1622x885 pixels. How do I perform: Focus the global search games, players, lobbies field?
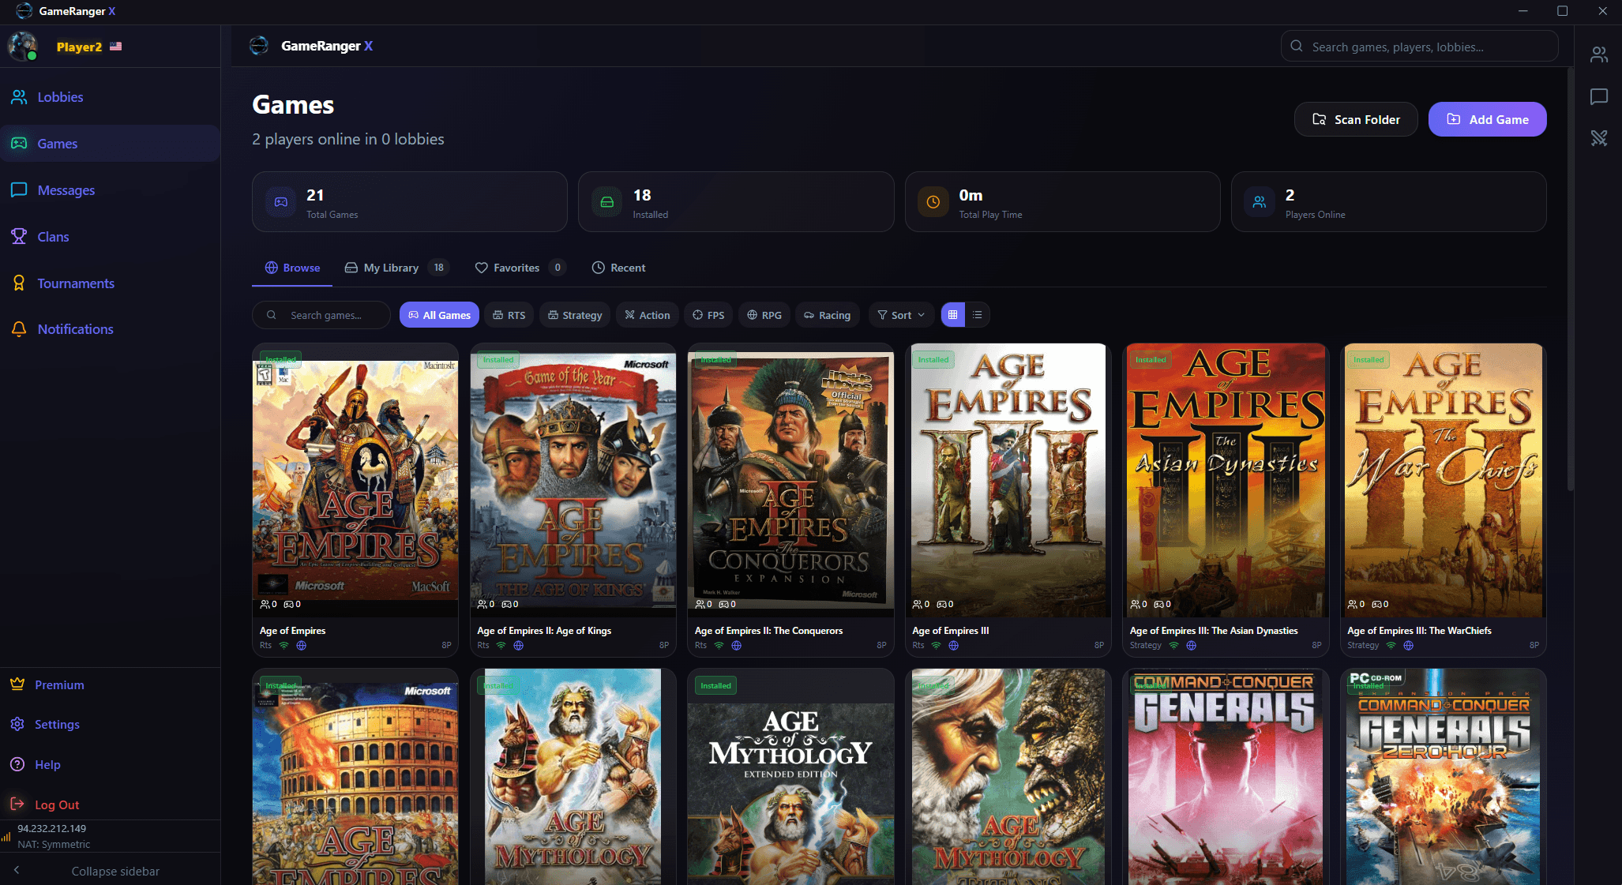pyautogui.click(x=1419, y=47)
